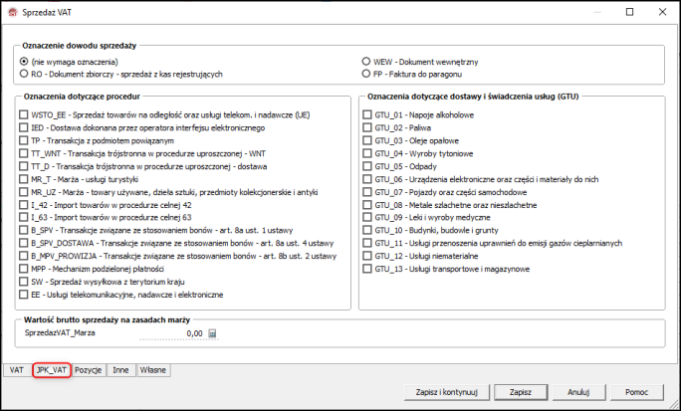The height and width of the screenshot is (411, 681).
Task: Enable GTU_07 - Pojazdy oraz części samochodowe
Action: point(367,192)
